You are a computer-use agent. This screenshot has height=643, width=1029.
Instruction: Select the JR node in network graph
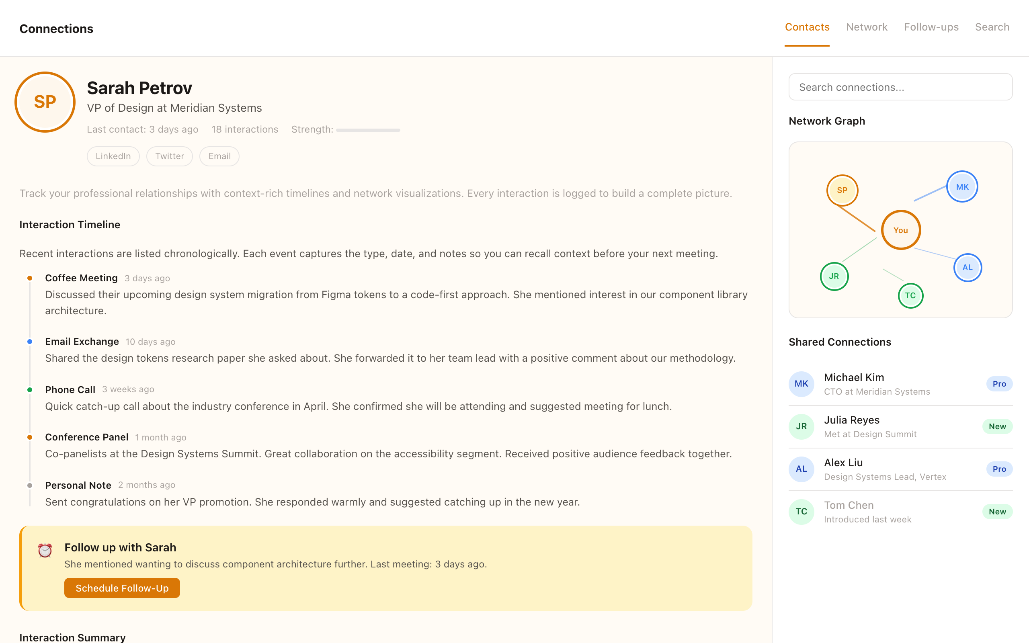834,276
